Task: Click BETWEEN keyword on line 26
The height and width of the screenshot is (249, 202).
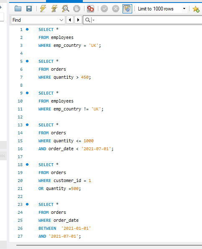Action: 47,228
